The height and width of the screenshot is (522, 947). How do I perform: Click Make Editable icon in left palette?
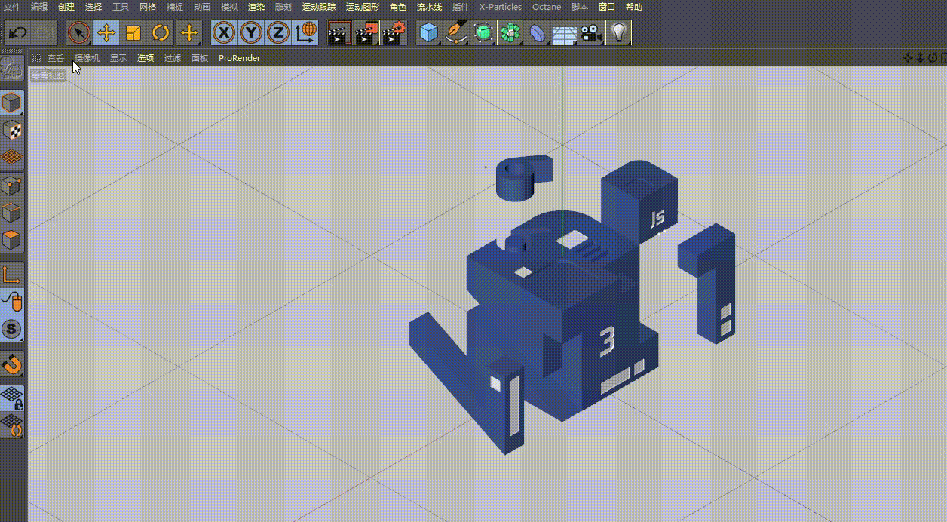pyautogui.click(x=12, y=69)
